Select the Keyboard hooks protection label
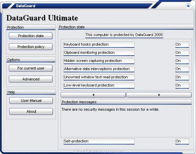 click(x=99, y=45)
